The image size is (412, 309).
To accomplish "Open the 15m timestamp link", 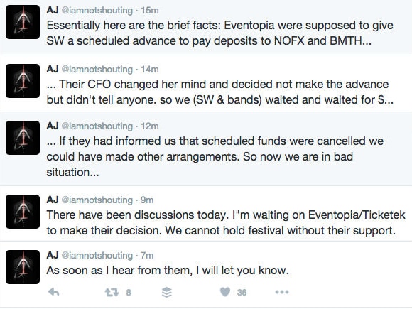I will click(x=150, y=10).
